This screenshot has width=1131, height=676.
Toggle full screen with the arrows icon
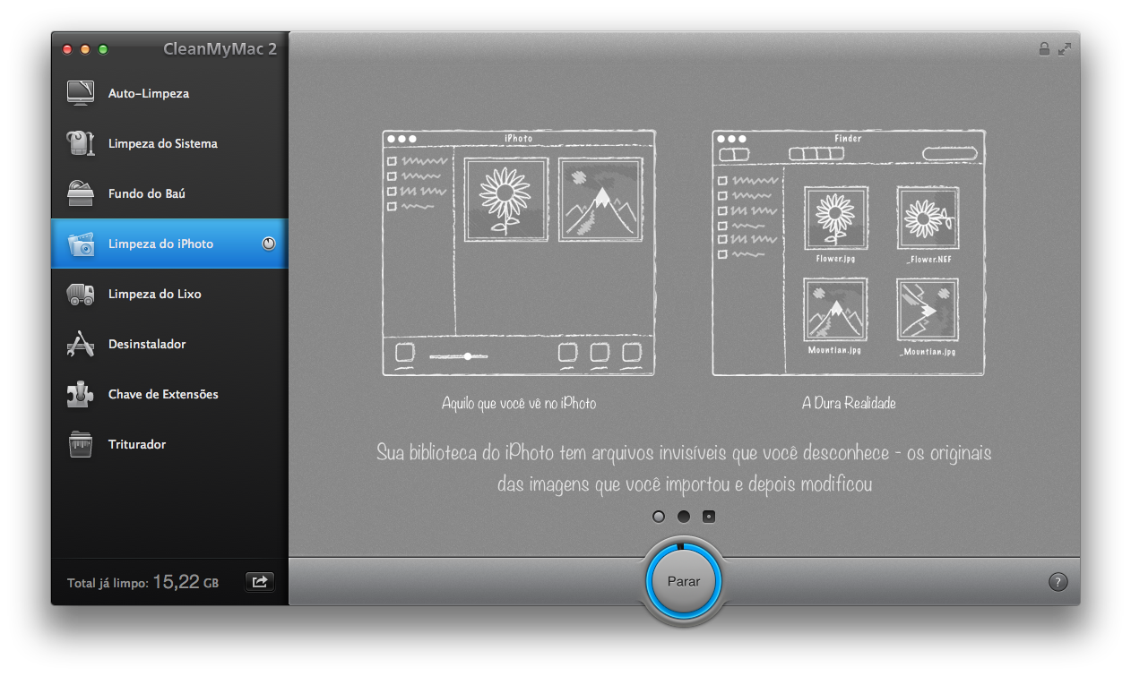coord(1065,49)
